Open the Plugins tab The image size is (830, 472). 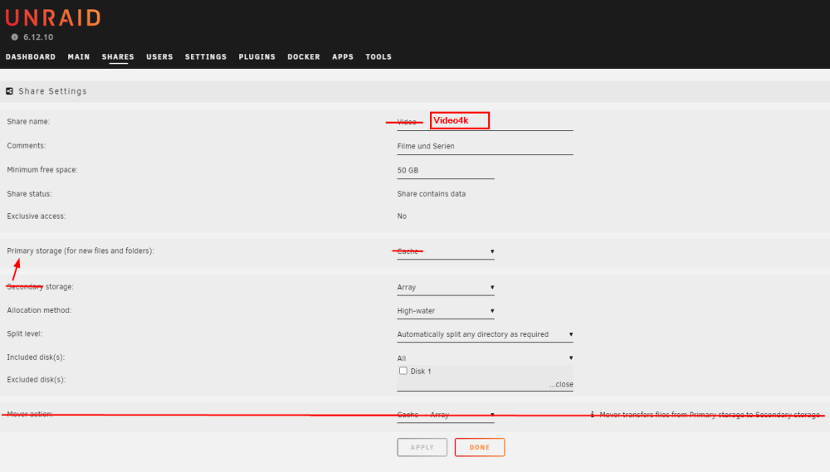pos(257,56)
